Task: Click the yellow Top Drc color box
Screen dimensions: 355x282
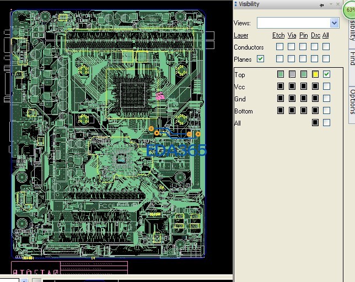Action: pyautogui.click(x=315, y=74)
